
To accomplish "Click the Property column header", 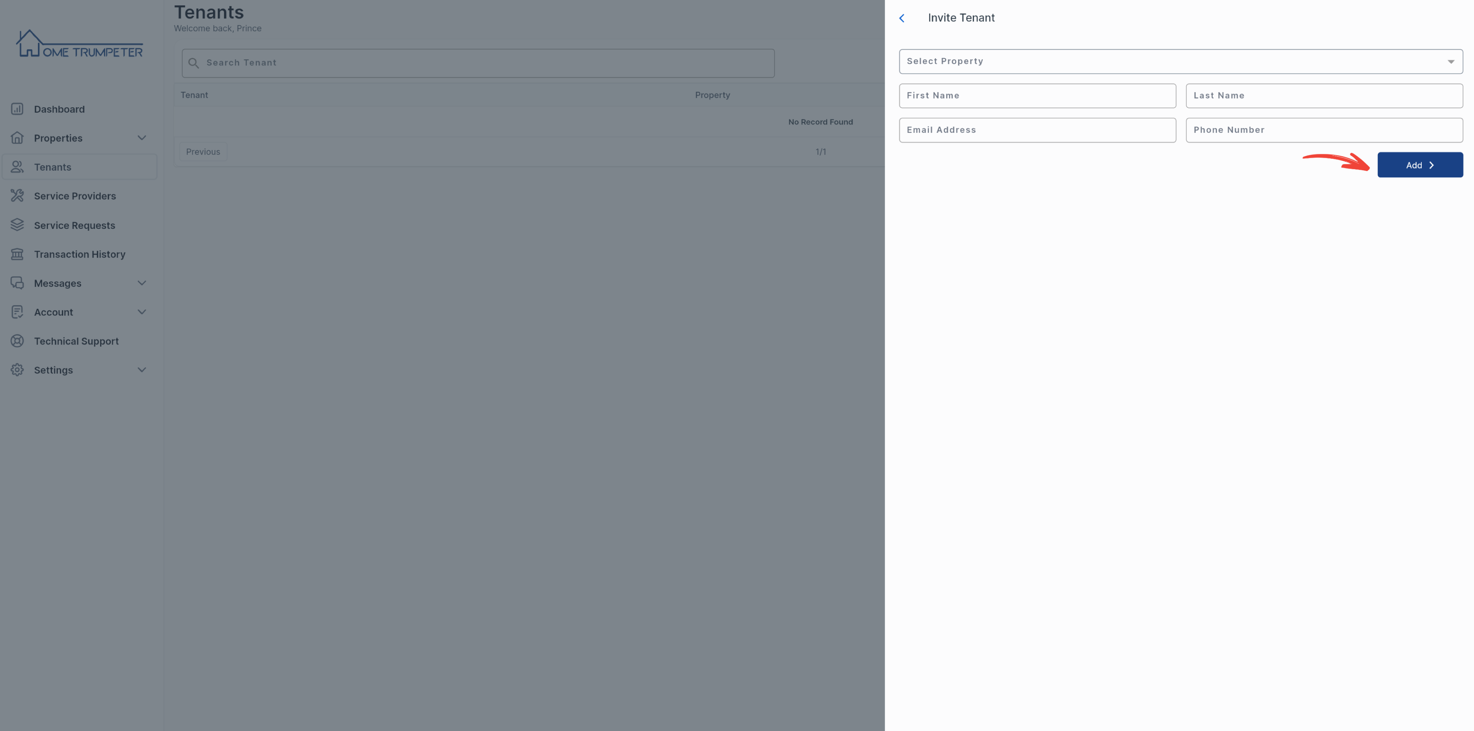I will click(712, 95).
